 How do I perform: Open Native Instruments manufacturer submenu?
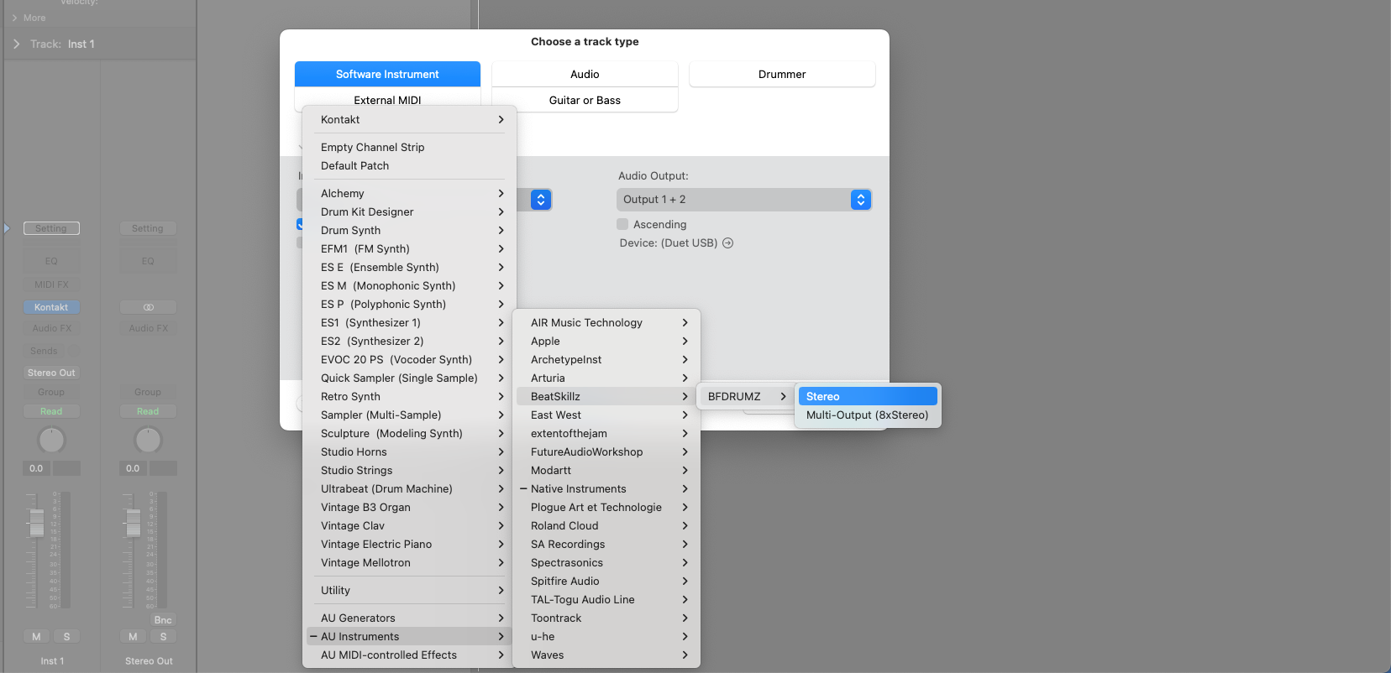608,488
